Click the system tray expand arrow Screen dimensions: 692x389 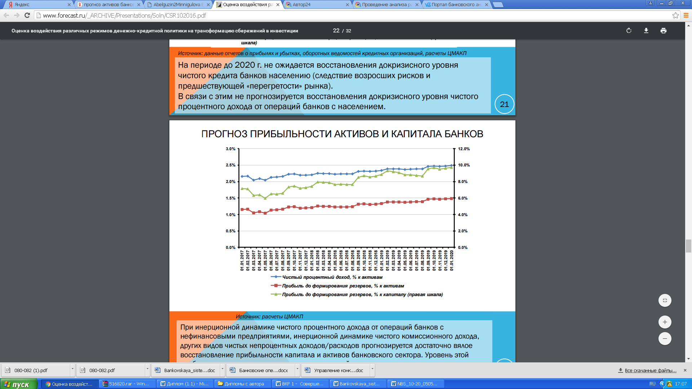pyautogui.click(x=662, y=384)
